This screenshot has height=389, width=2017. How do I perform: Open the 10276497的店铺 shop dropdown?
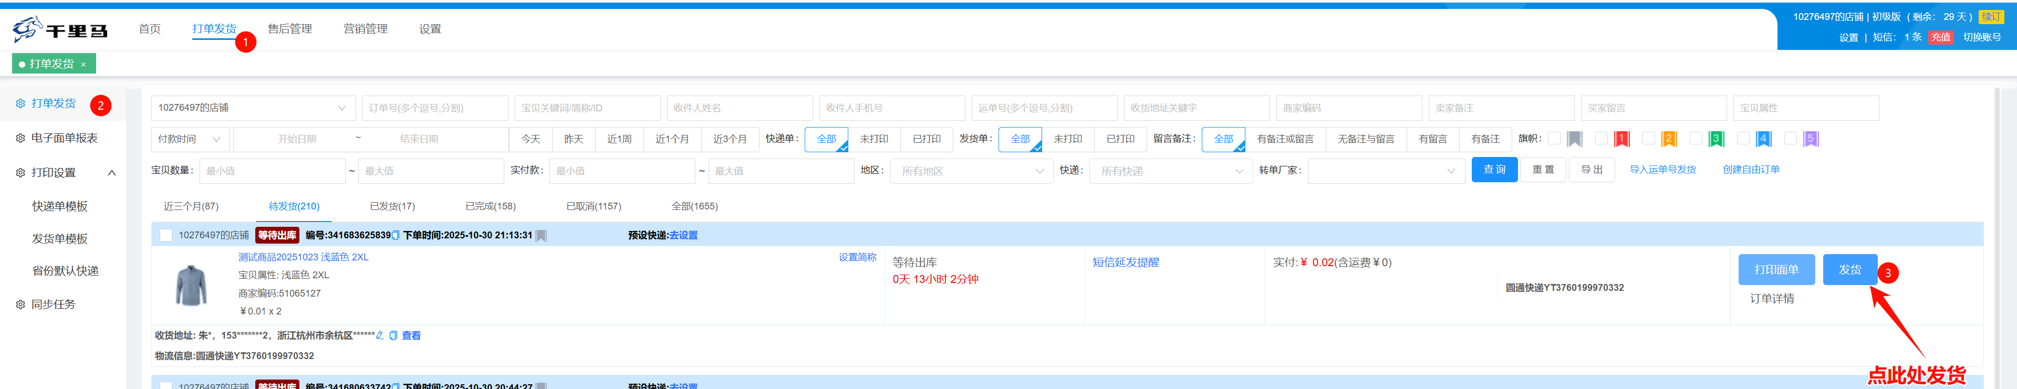(253, 108)
